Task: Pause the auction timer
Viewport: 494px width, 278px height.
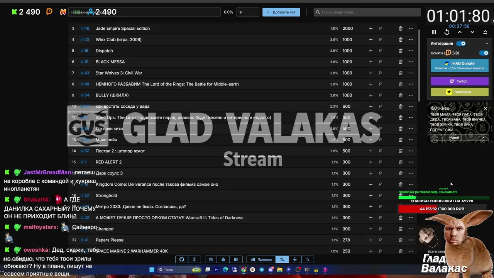Action: click(x=434, y=32)
